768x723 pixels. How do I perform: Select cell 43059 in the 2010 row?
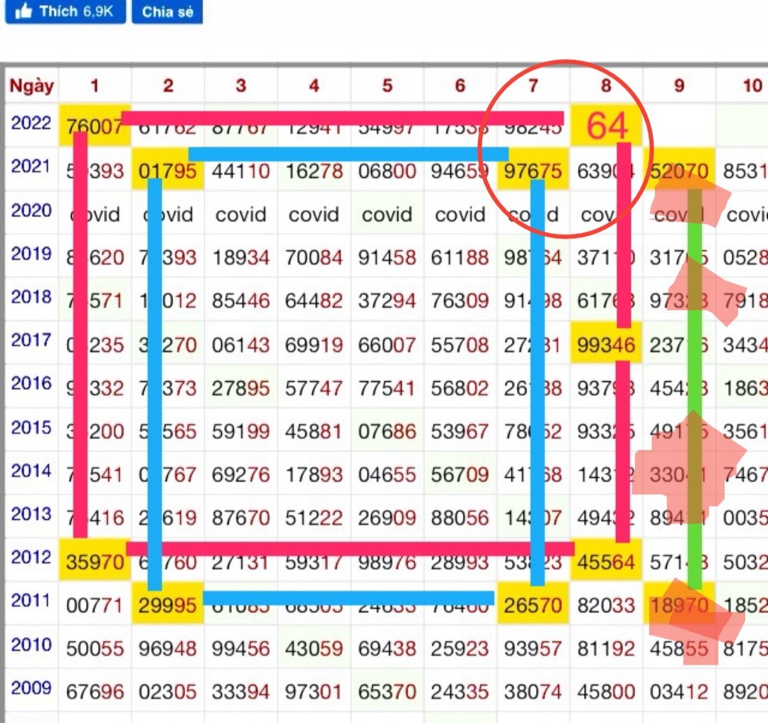(314, 649)
